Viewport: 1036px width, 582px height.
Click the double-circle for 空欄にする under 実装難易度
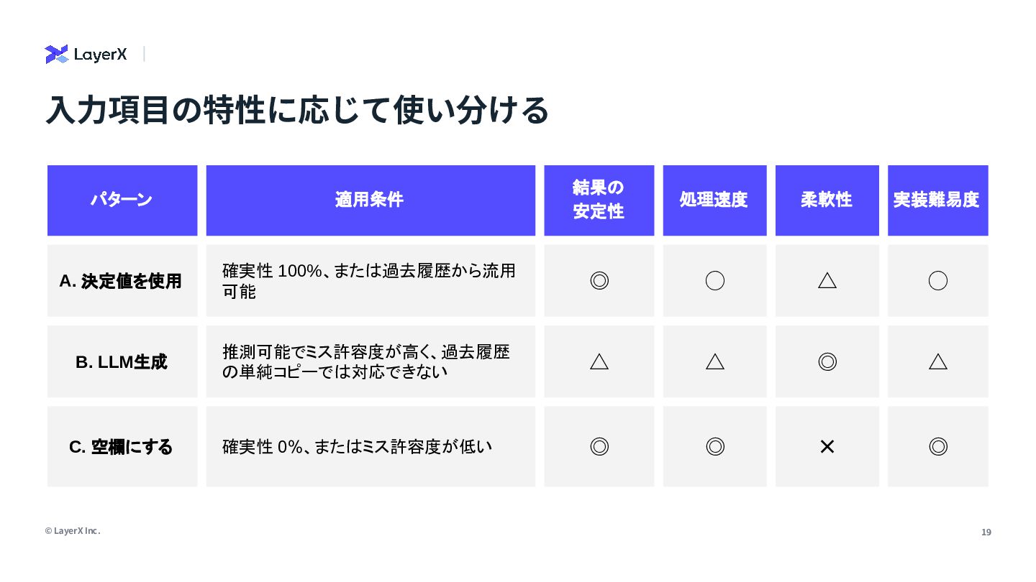(937, 446)
